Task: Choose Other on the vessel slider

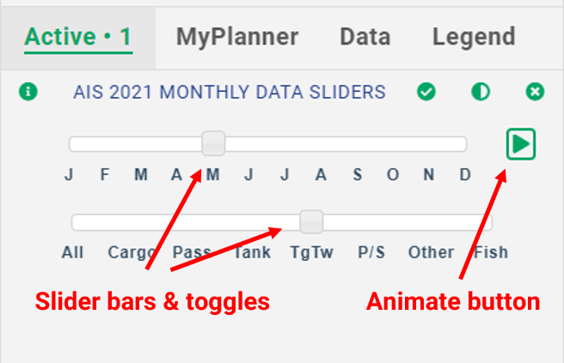Action: coord(431,252)
